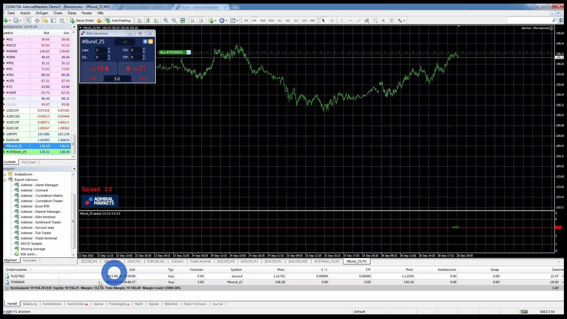
Task: Select the trendline drawing tool
Action: pos(358,20)
